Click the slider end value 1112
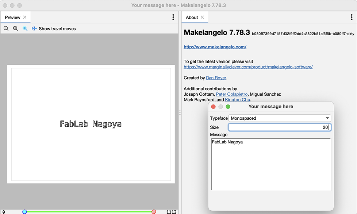Image resolution: width=357 pixels, height=214 pixels. 171,212
